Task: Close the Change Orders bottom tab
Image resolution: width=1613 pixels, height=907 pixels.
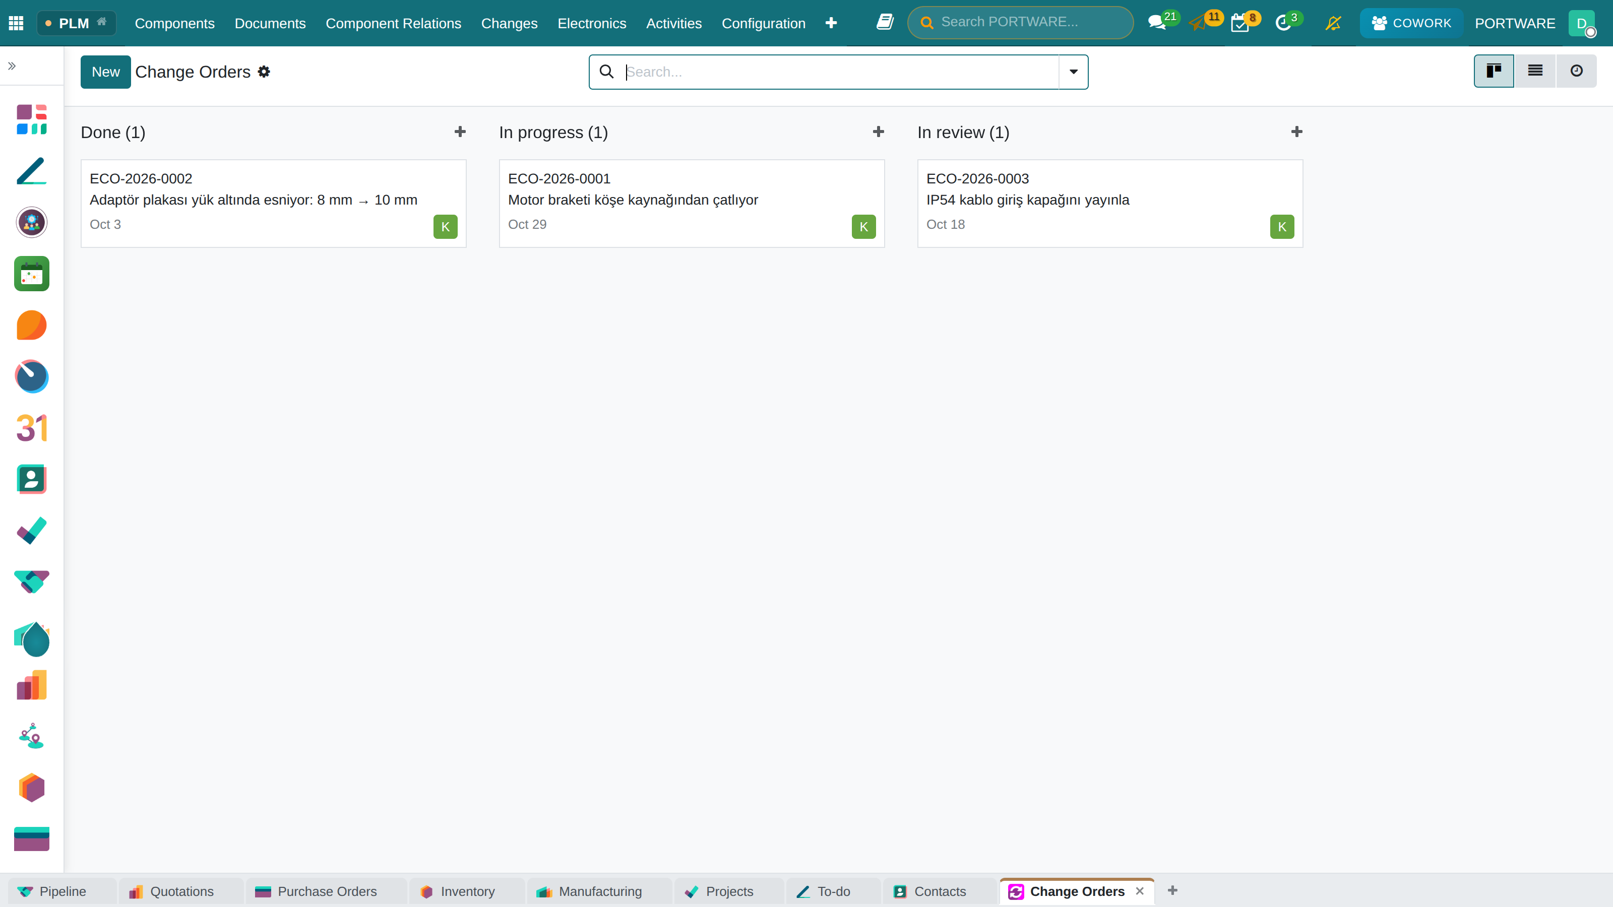Action: click(x=1140, y=891)
